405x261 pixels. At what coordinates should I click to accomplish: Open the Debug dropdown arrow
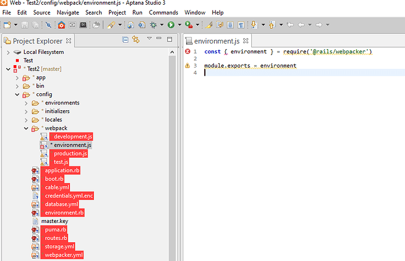(x=161, y=25)
